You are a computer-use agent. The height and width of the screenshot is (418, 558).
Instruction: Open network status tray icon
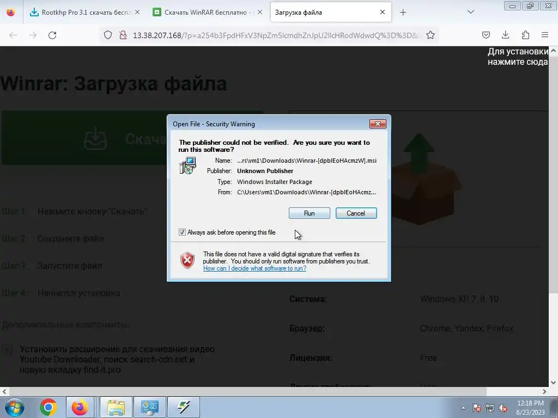(490, 408)
